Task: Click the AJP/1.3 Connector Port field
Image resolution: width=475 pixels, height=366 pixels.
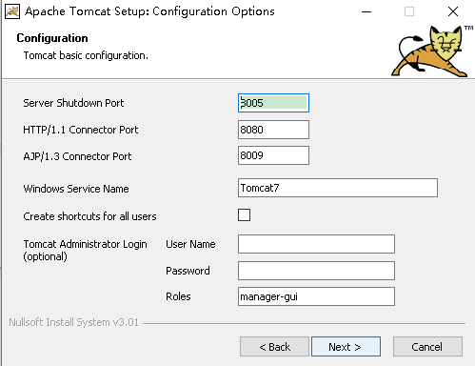Action: (273, 155)
